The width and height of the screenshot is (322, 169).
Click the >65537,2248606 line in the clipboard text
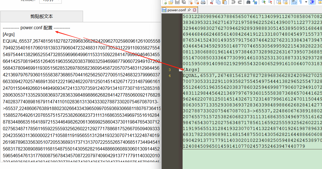[82, 108]
